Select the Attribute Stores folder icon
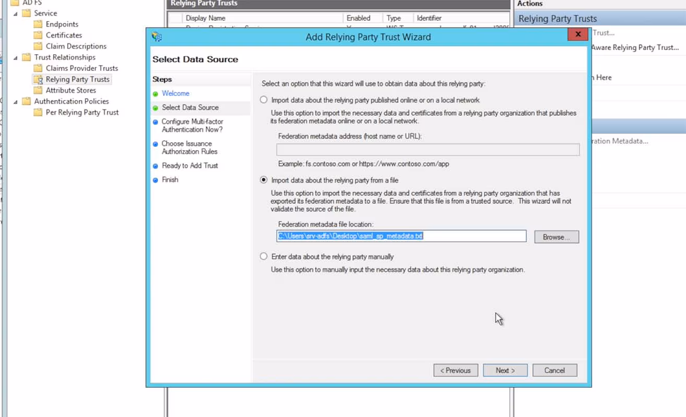 [39, 90]
